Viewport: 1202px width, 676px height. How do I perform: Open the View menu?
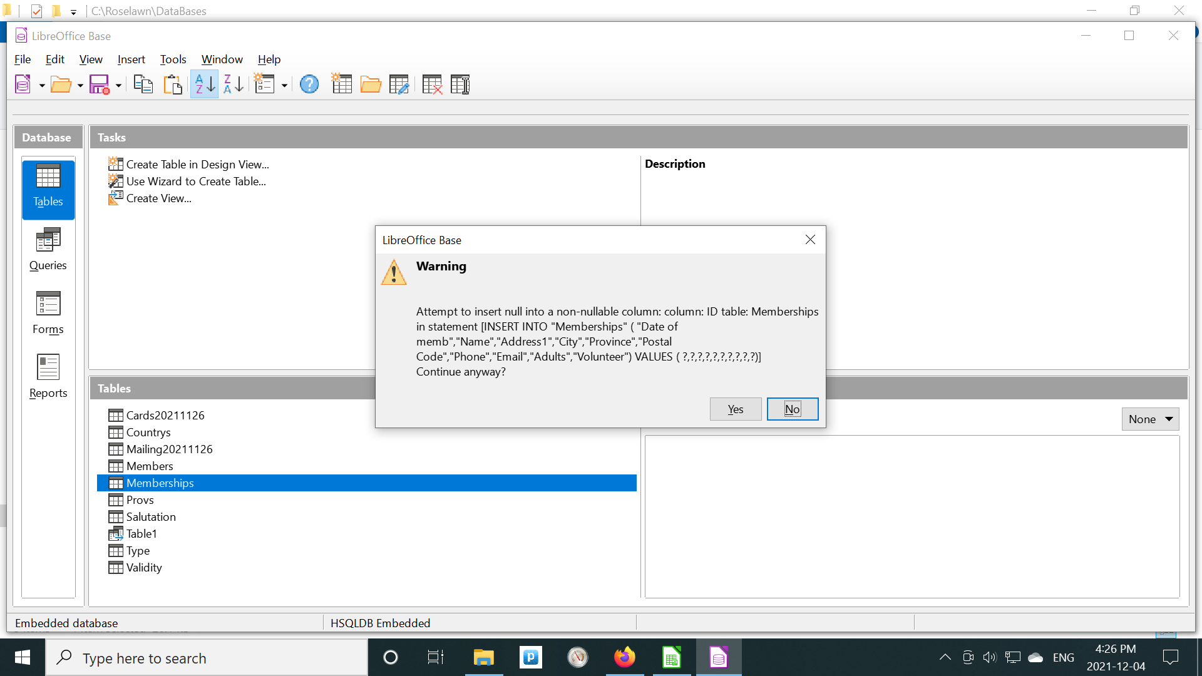(x=91, y=59)
